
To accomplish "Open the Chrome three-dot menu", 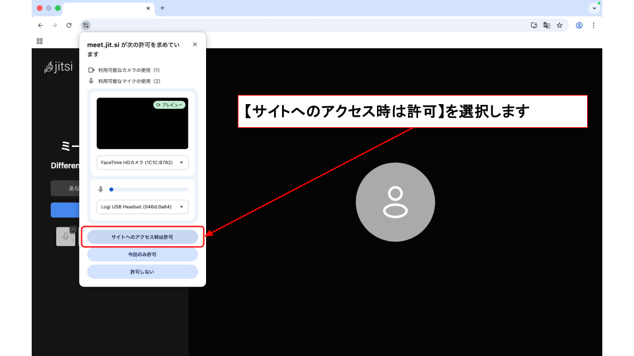I will [593, 25].
